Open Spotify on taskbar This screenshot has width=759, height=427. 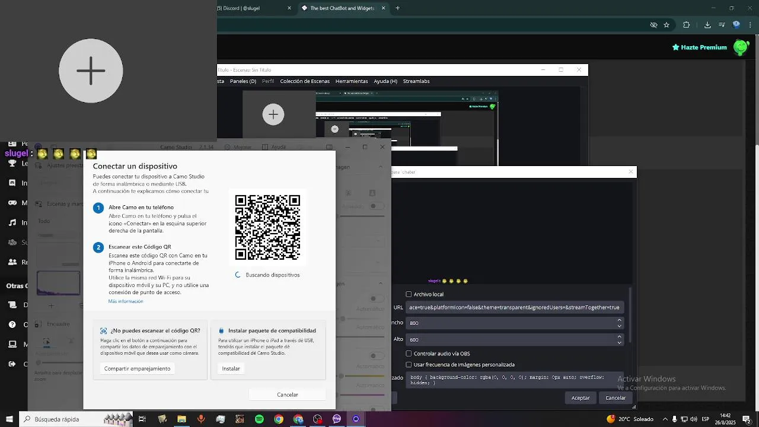(x=259, y=419)
